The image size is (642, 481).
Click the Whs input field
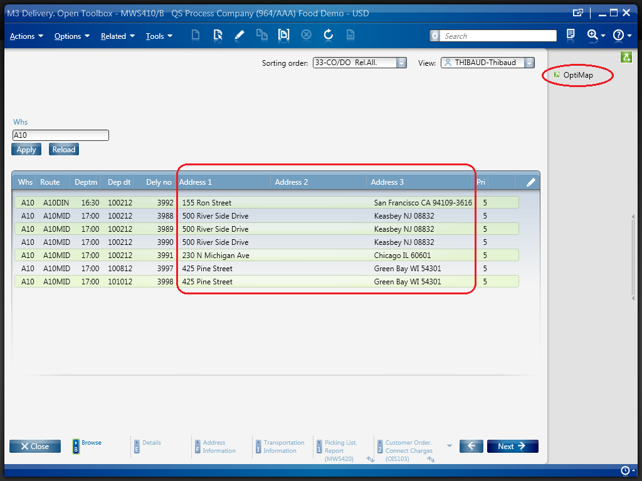coord(60,135)
